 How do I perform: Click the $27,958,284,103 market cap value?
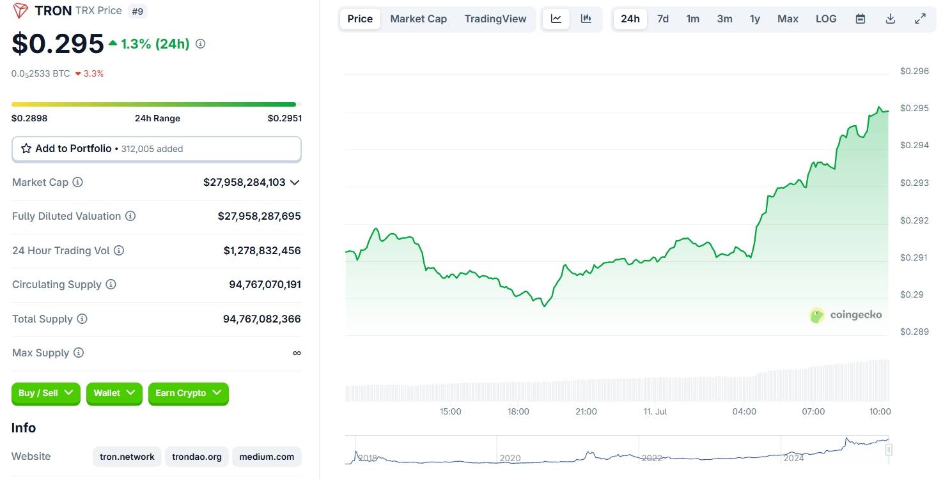pos(244,183)
